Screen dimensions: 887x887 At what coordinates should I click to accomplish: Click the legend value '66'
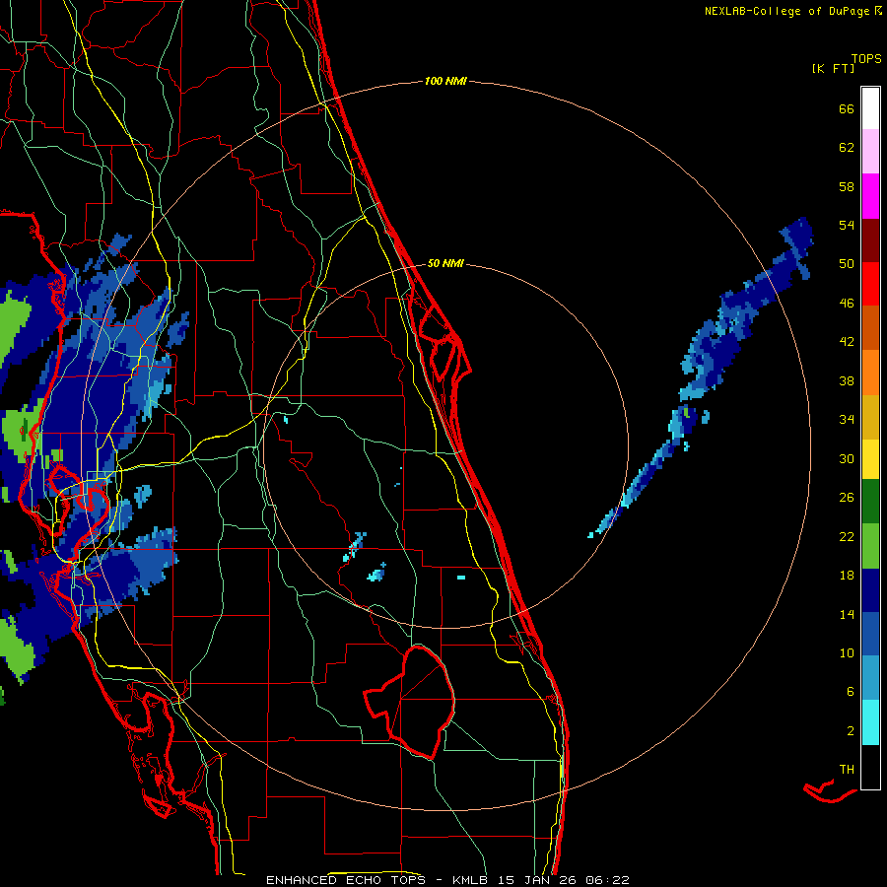(847, 108)
